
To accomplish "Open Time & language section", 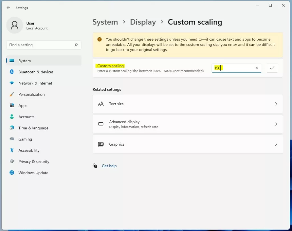I will click(x=33, y=128).
